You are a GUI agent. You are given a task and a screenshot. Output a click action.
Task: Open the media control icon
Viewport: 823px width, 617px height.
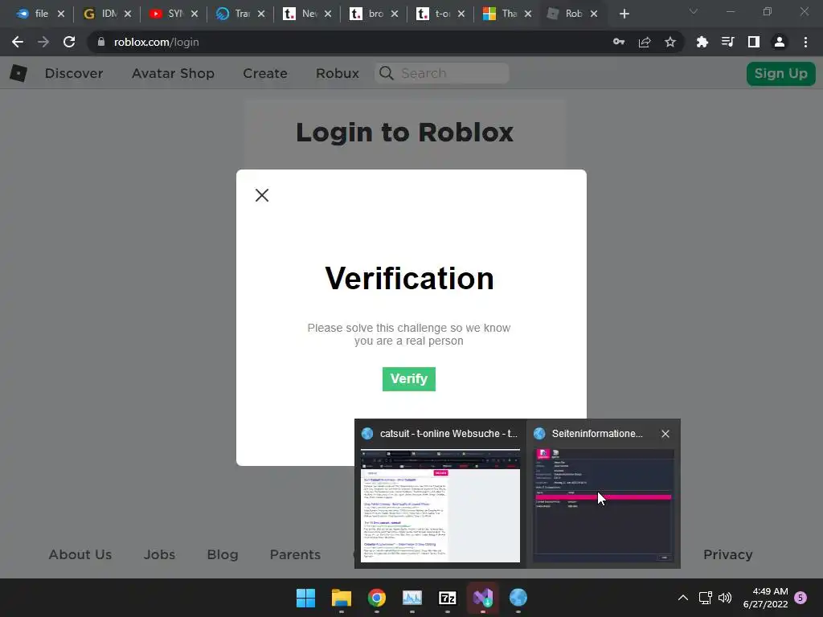pyautogui.click(x=728, y=42)
